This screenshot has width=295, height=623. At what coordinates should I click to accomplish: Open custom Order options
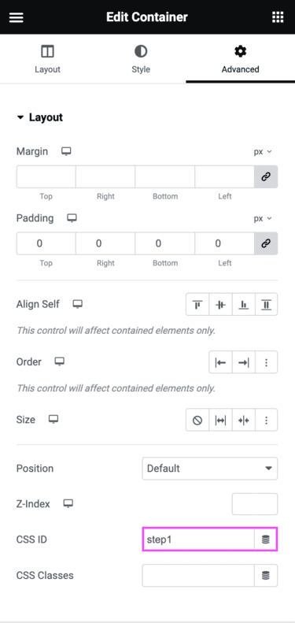tap(267, 362)
